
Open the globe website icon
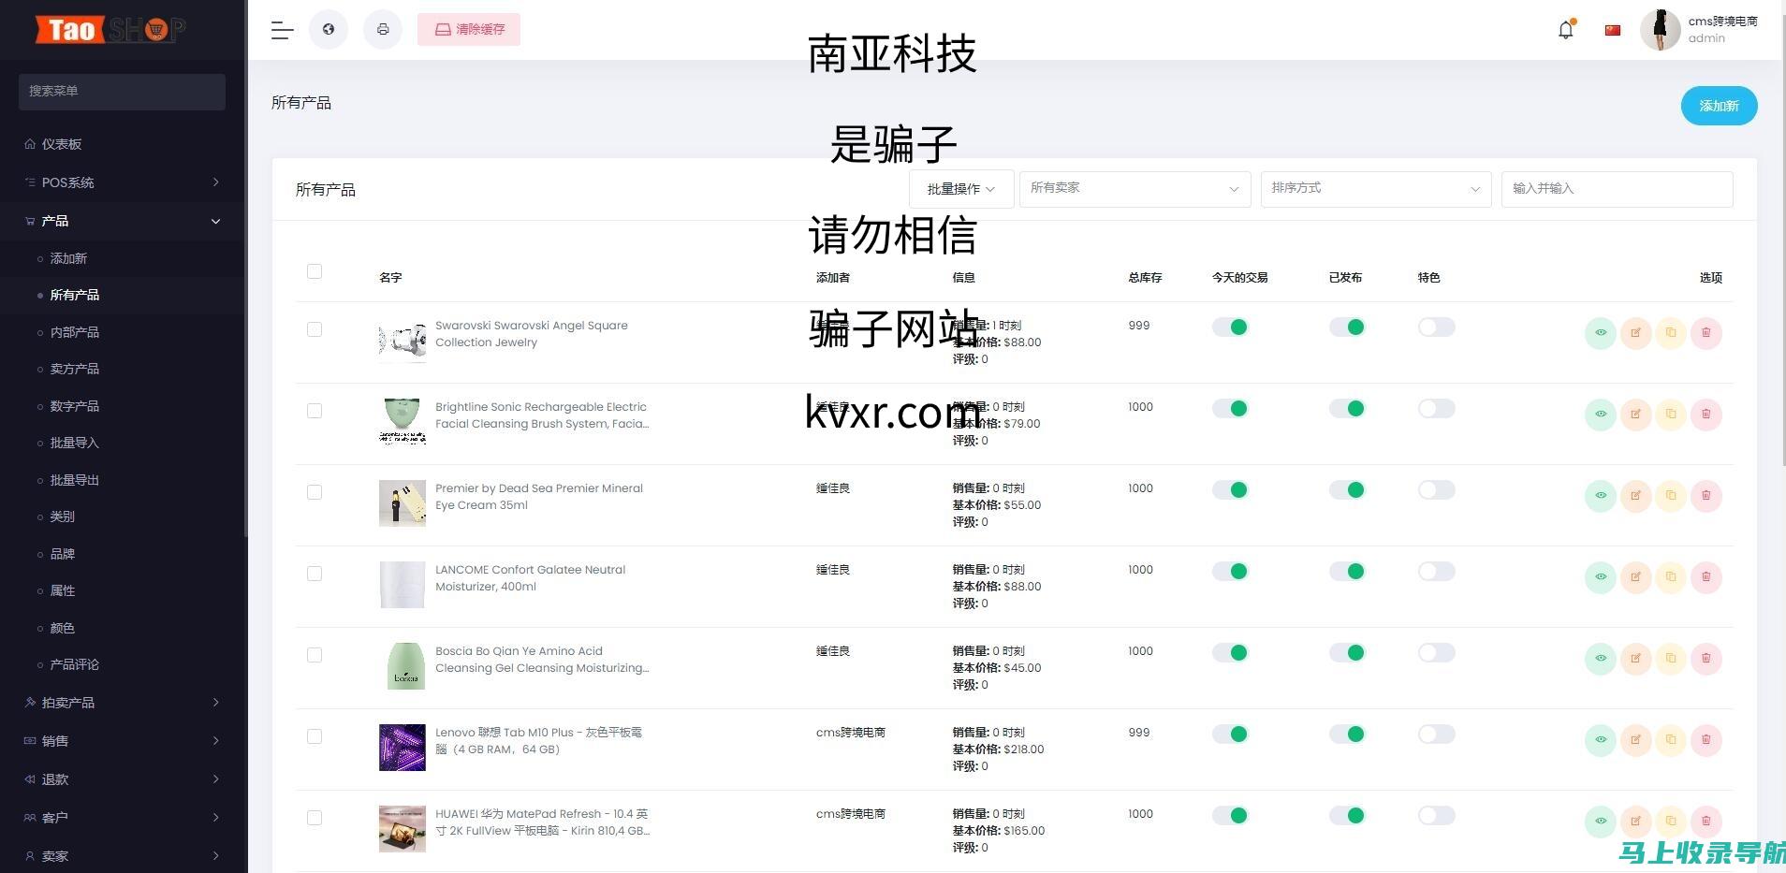pos(329,29)
